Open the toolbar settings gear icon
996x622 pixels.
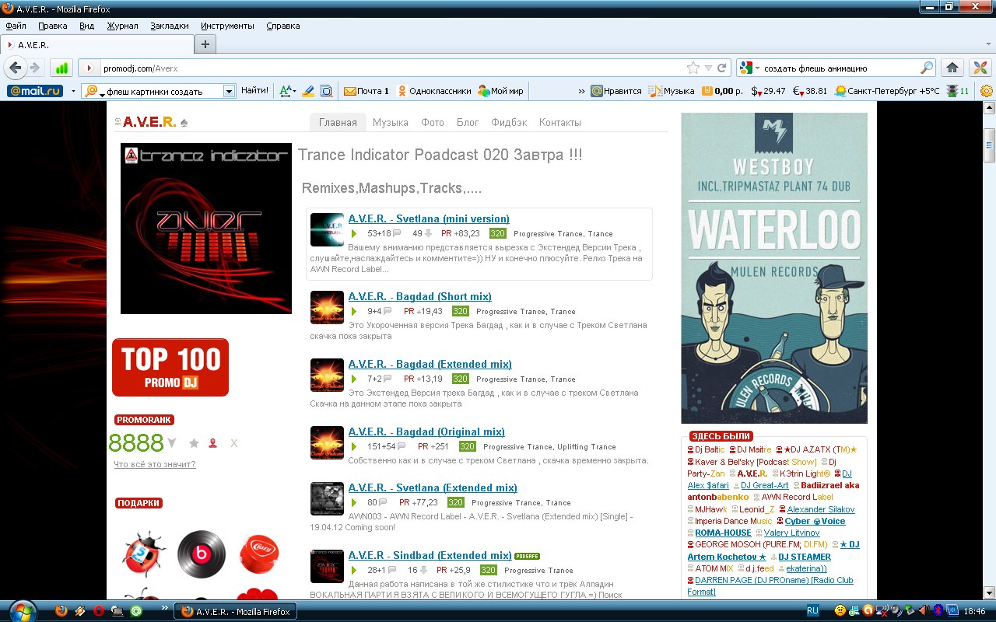coord(987,91)
